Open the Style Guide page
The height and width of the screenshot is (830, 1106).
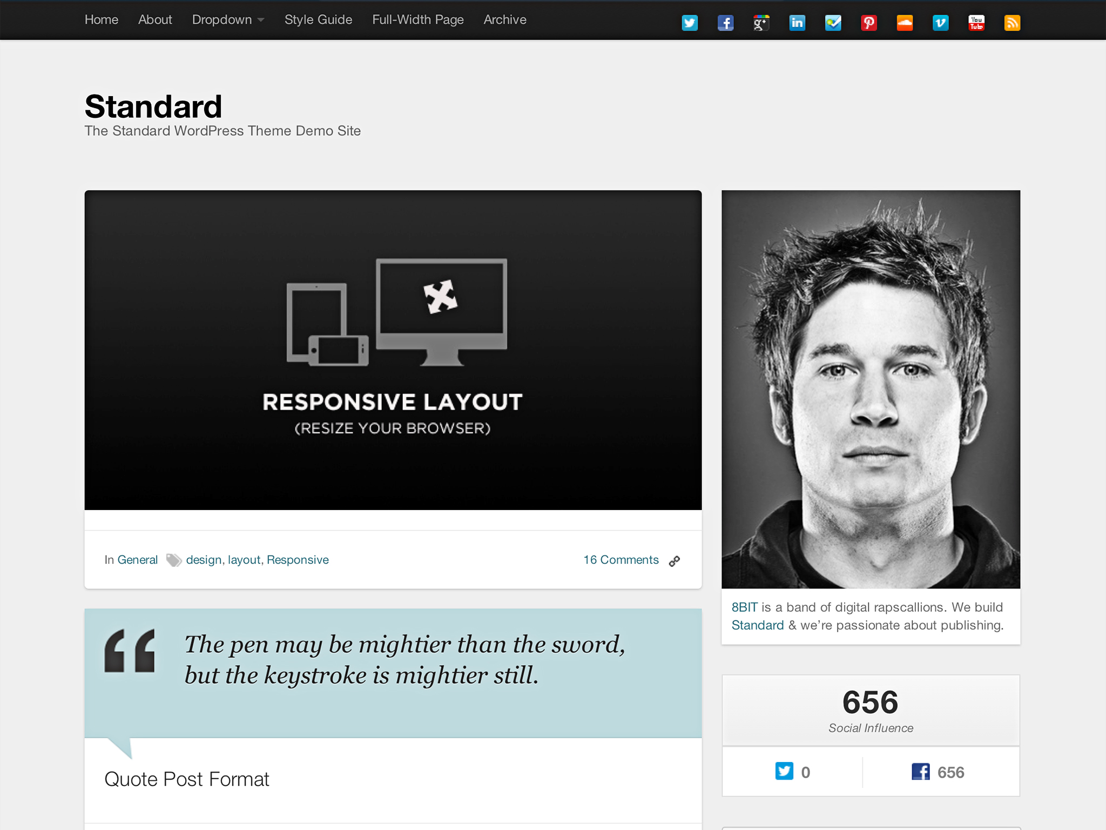(319, 19)
